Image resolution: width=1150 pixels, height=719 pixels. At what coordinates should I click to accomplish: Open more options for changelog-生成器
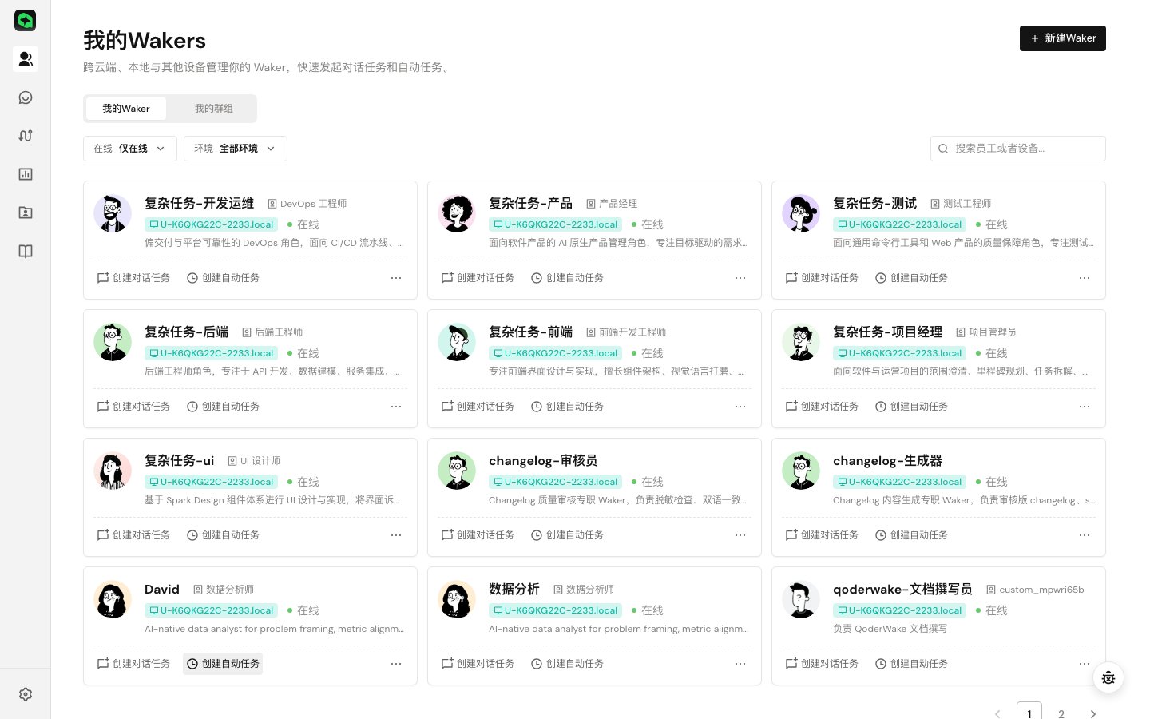click(x=1085, y=535)
